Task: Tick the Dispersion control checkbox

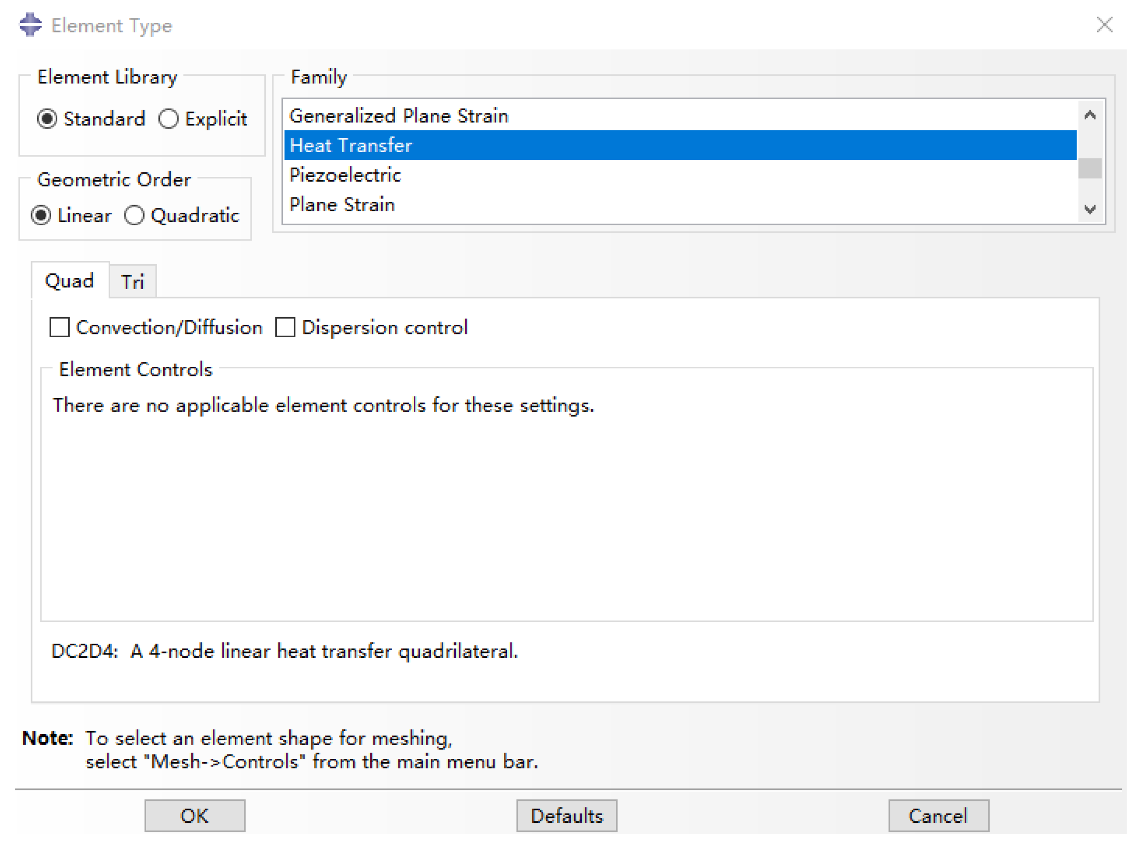Action: (x=285, y=327)
